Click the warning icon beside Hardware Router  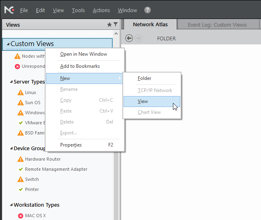(x=21, y=159)
